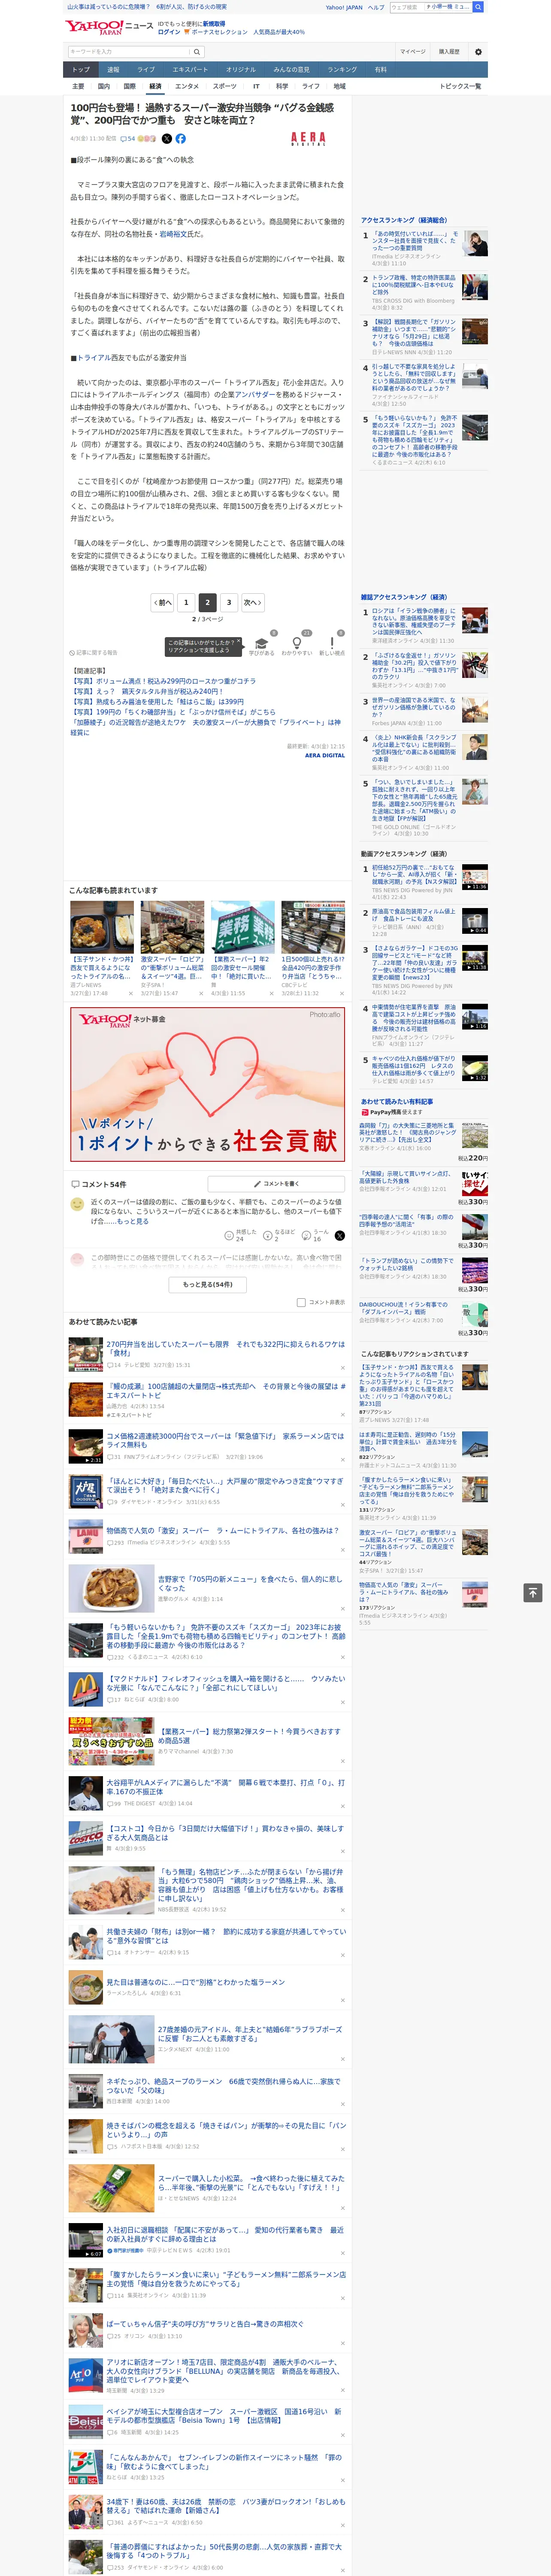551x2576 pixels.
Task: Open the 有料 navigation tab
Action: click(x=381, y=70)
